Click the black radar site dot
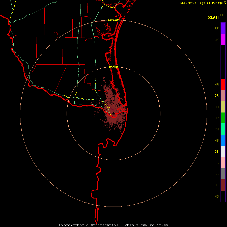 click(113, 113)
